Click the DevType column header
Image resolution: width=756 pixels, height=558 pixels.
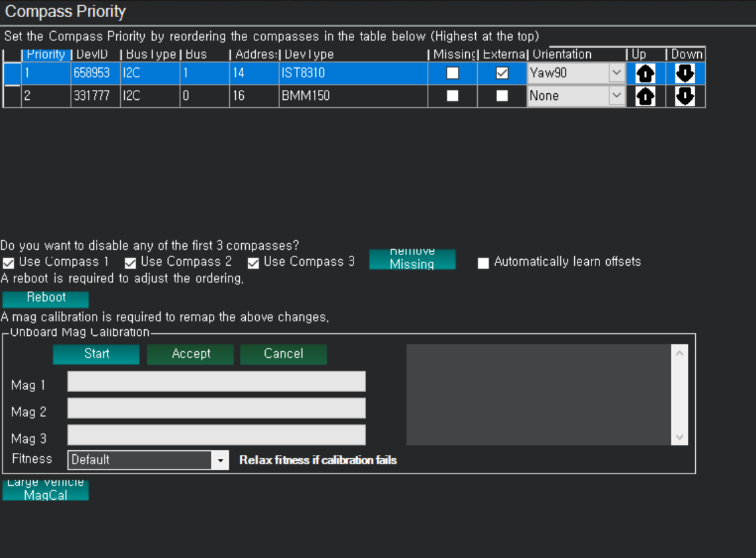point(353,54)
